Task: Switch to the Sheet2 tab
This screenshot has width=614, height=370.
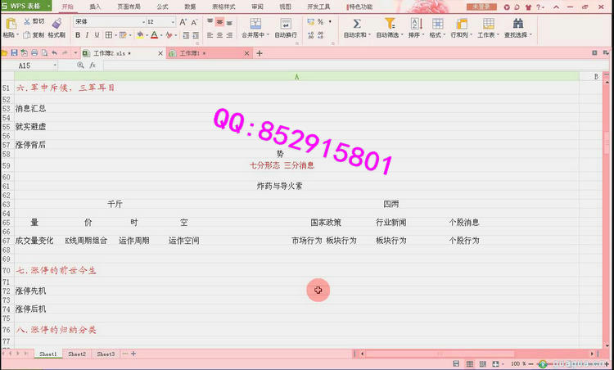Action: coord(76,354)
